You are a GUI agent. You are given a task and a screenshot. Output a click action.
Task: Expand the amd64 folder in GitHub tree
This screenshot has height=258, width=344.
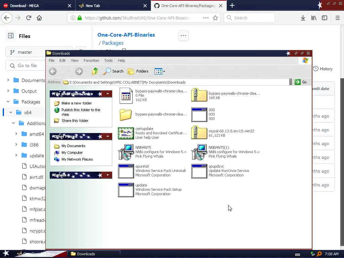pos(16,134)
